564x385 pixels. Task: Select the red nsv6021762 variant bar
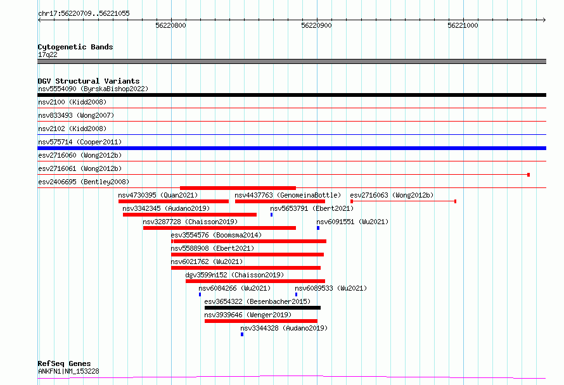click(x=246, y=268)
